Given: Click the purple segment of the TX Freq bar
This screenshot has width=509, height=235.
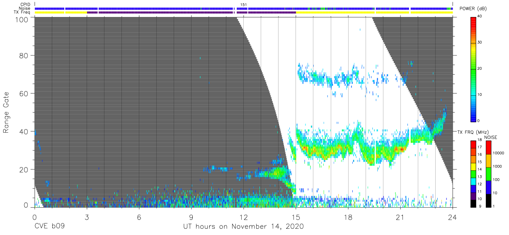Looking at the screenshot, I should (x=191, y=12).
